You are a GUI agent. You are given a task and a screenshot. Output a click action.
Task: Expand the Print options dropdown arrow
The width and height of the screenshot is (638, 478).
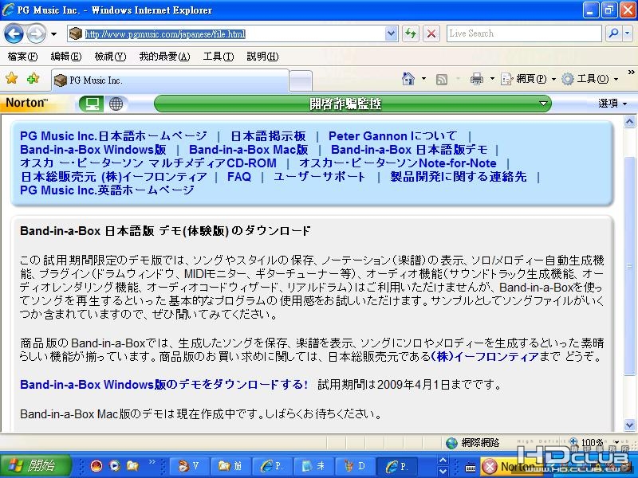click(492, 78)
